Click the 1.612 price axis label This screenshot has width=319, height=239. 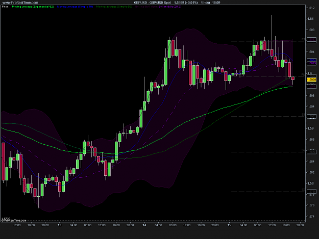pos(311,8)
